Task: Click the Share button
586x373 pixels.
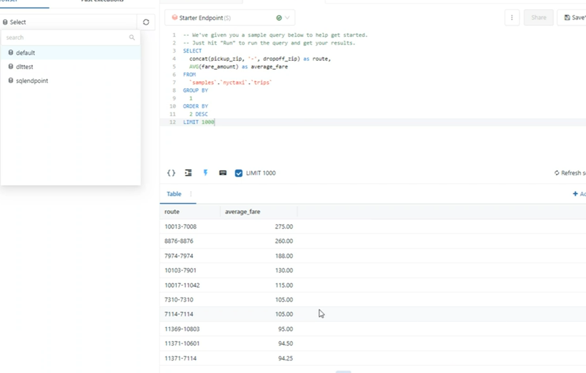Action: click(538, 17)
